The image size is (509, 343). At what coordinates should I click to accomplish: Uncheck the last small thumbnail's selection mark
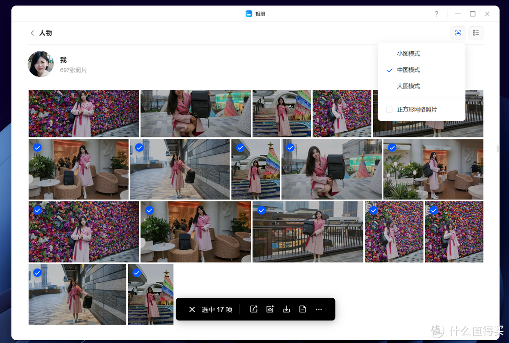pyautogui.click(x=137, y=272)
